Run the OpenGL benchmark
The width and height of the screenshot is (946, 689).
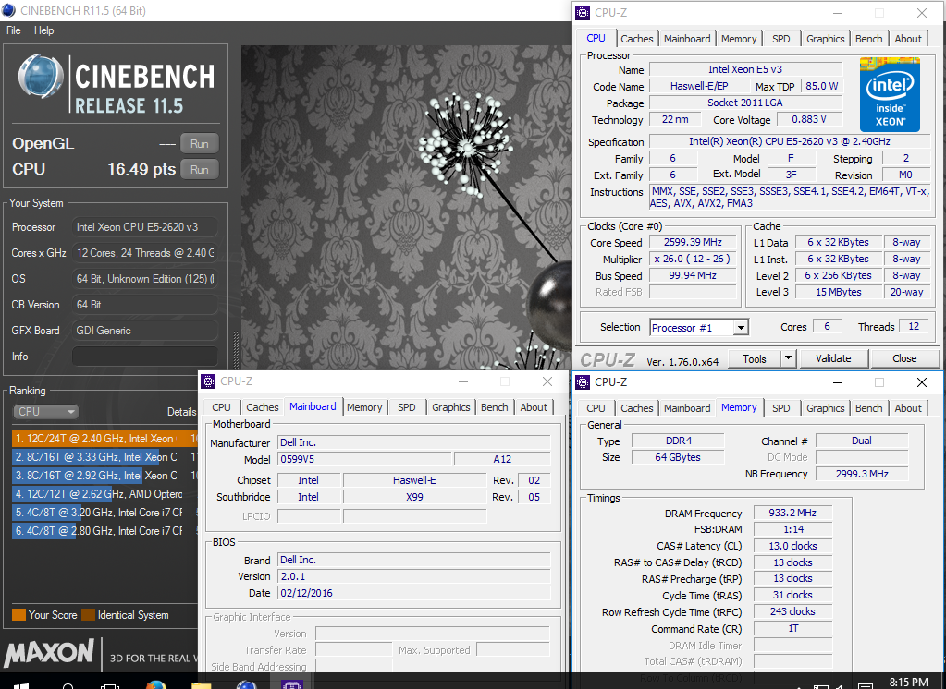pos(199,144)
